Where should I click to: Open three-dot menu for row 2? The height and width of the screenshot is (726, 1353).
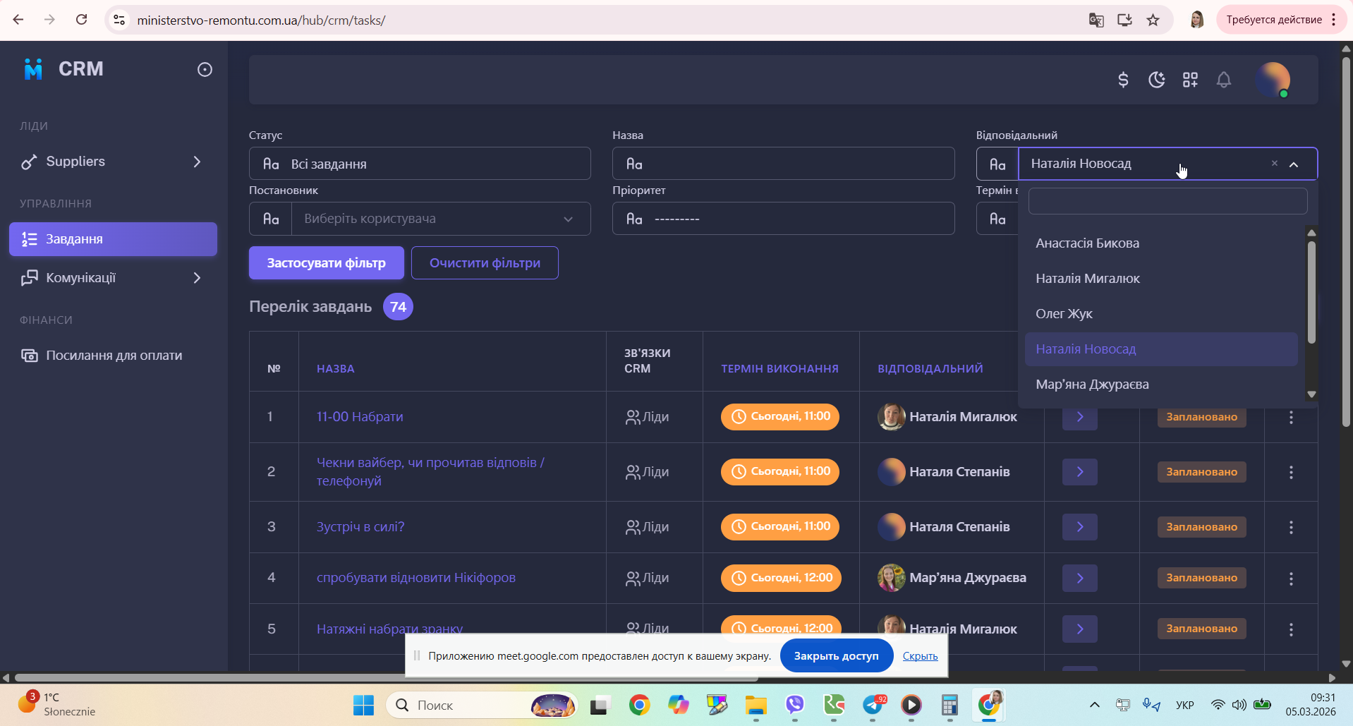point(1291,472)
